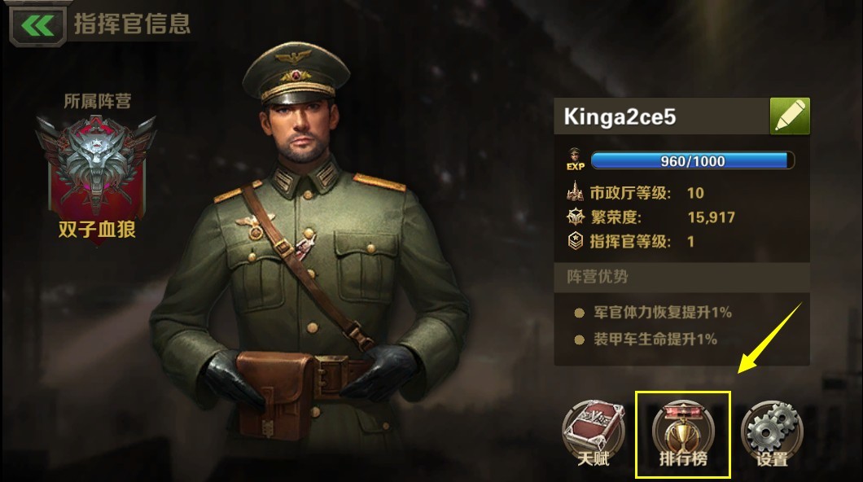
Task: Select the 装甲车生命提升1% bonus entry
Action: pos(646,339)
